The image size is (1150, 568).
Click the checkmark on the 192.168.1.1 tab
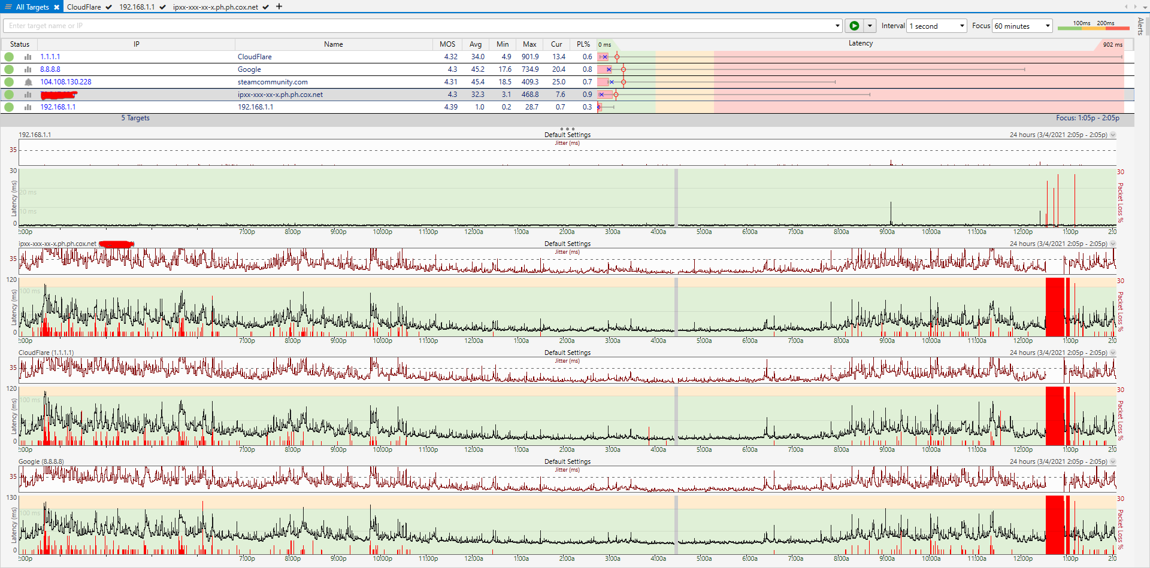pyautogui.click(x=162, y=7)
